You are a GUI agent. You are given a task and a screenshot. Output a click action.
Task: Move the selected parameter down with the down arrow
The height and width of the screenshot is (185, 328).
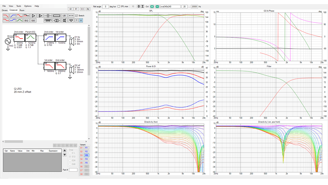65,155
